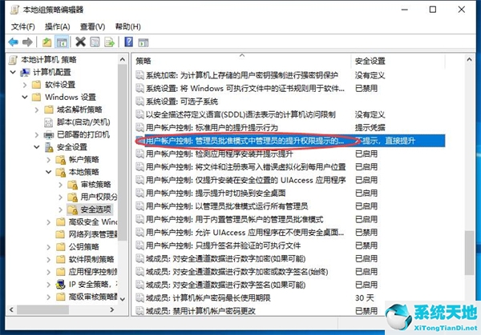Viewport: 481px width, 335px height.
Task: Click the 审核策略 folder icon
Action: click(x=73, y=185)
